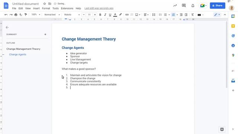Jump to Change Management Theory in outline
The height and width of the screenshot is (134, 238).
[x=23, y=49]
